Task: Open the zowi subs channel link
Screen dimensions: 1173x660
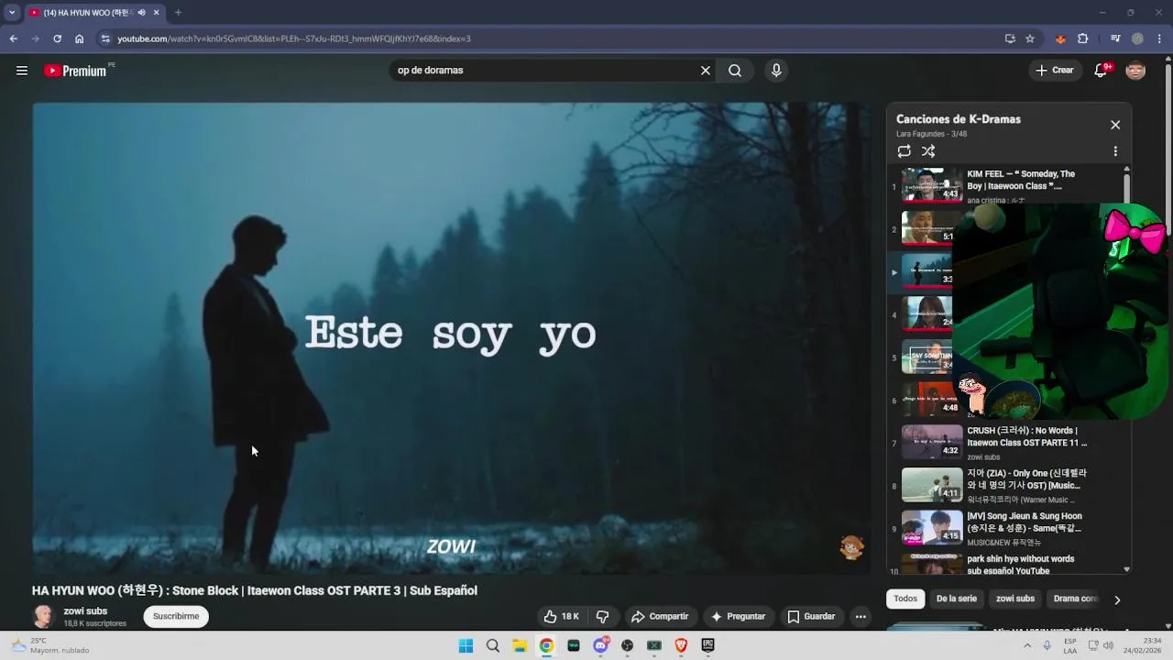Action: 85,611
